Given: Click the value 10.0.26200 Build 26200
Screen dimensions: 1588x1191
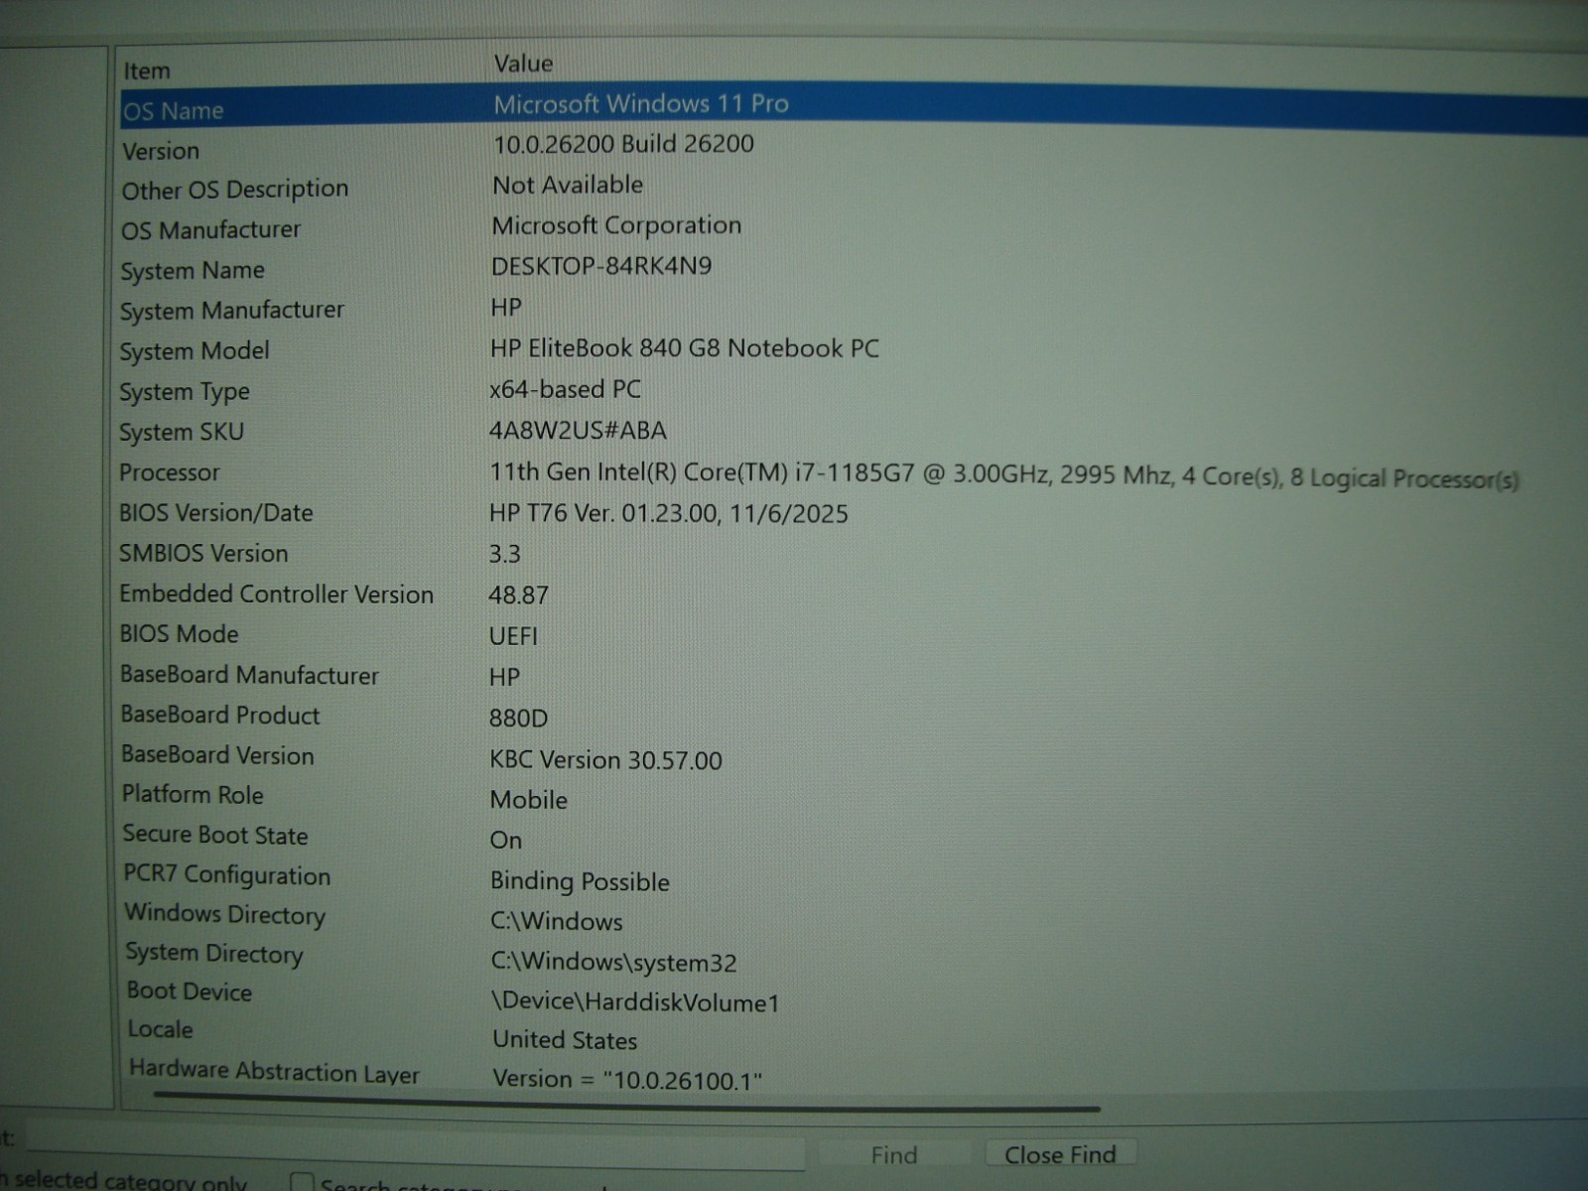Looking at the screenshot, I should tap(623, 144).
